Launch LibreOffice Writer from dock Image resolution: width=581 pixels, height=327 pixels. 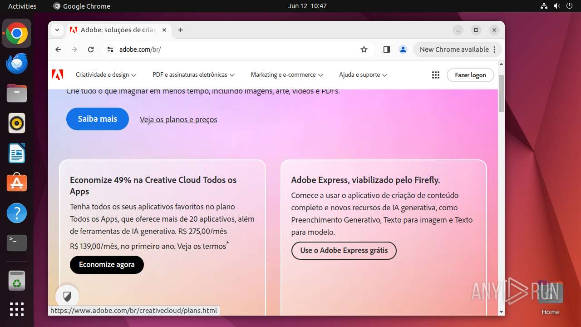click(17, 153)
